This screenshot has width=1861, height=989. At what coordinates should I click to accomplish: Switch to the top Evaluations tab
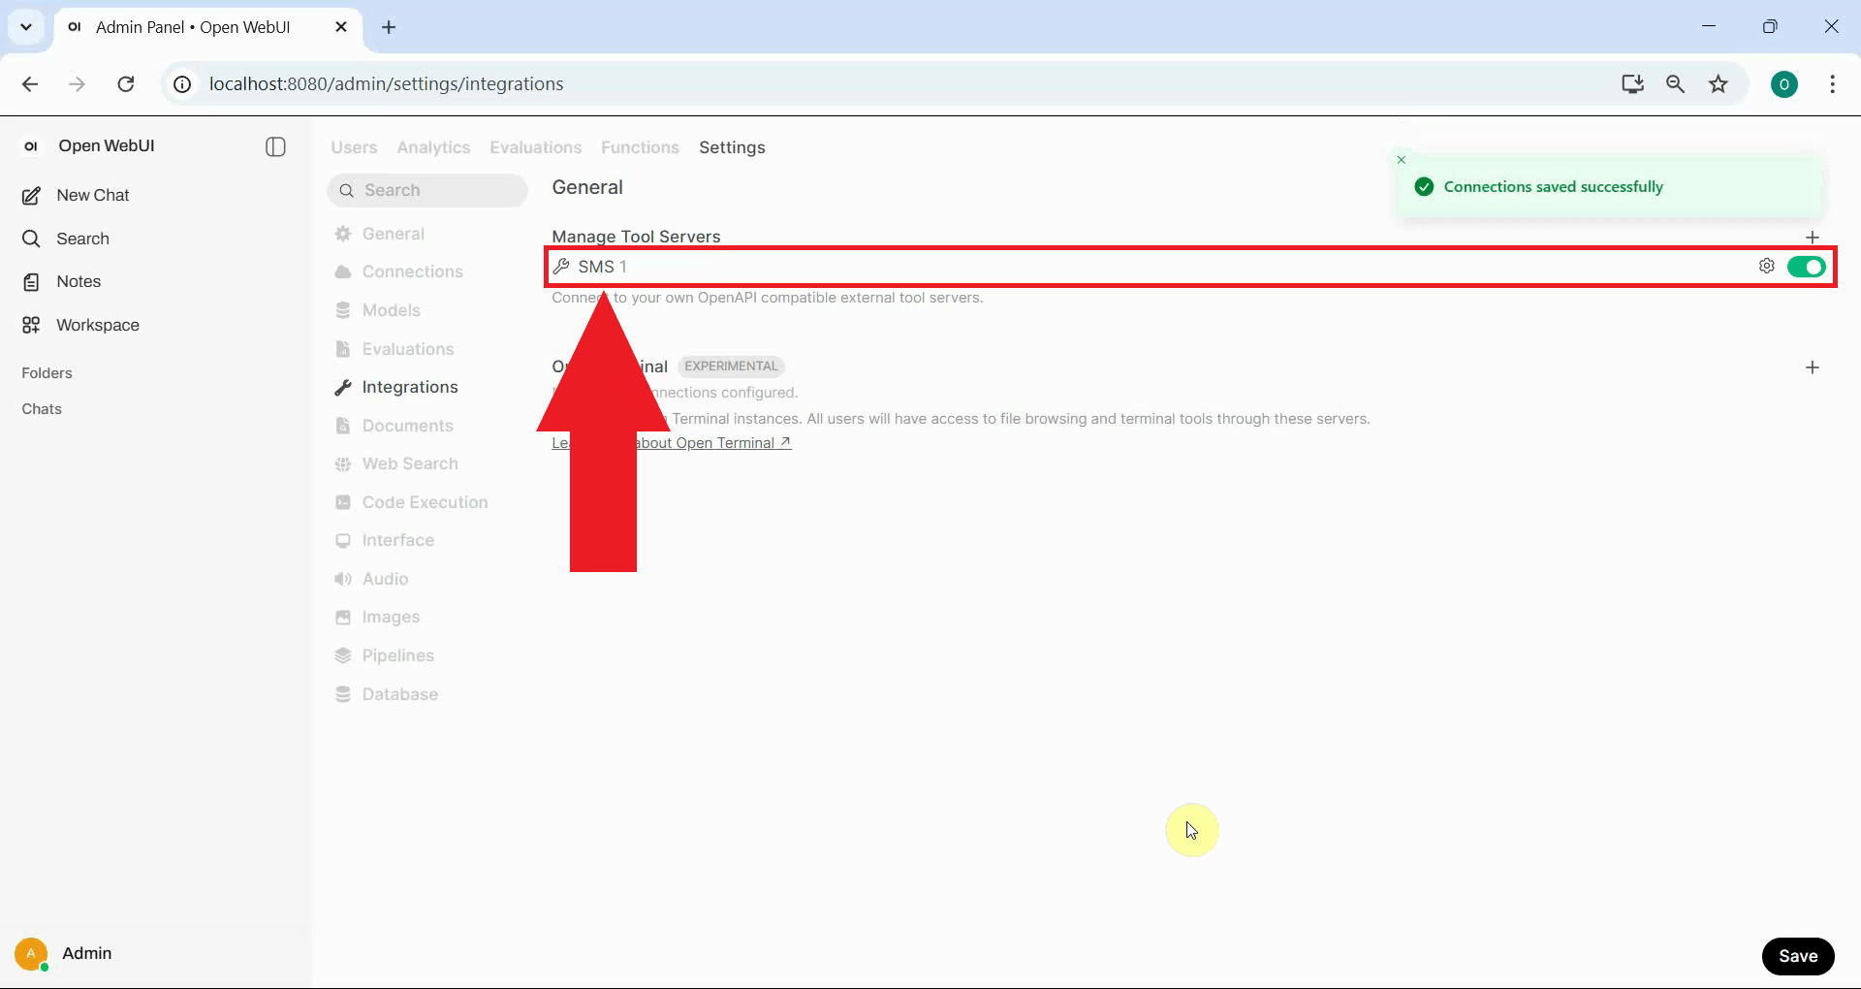coord(535,147)
